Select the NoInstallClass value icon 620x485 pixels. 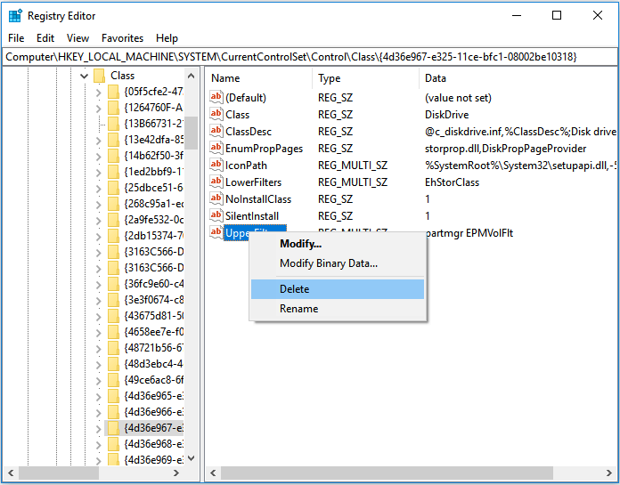tap(216, 198)
